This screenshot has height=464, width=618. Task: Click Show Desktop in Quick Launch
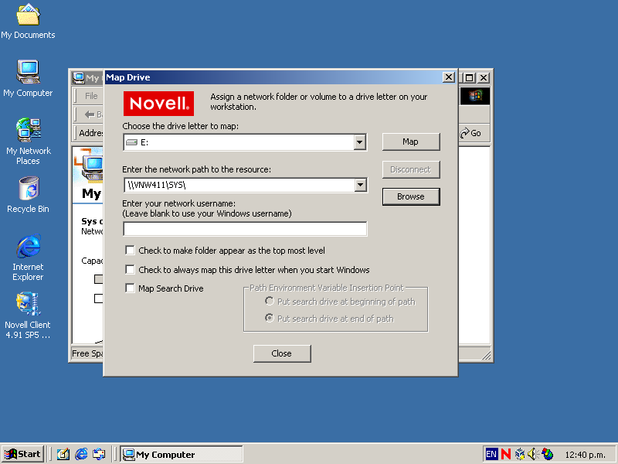coord(63,454)
